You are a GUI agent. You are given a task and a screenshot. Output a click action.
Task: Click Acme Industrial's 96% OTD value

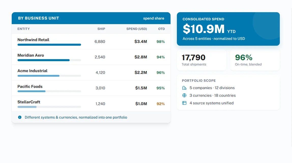click(160, 73)
